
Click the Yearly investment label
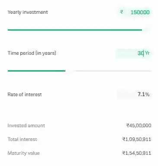[x=28, y=12]
